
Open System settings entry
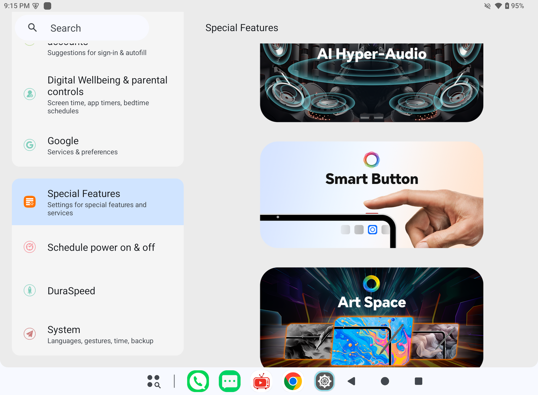[x=98, y=334]
